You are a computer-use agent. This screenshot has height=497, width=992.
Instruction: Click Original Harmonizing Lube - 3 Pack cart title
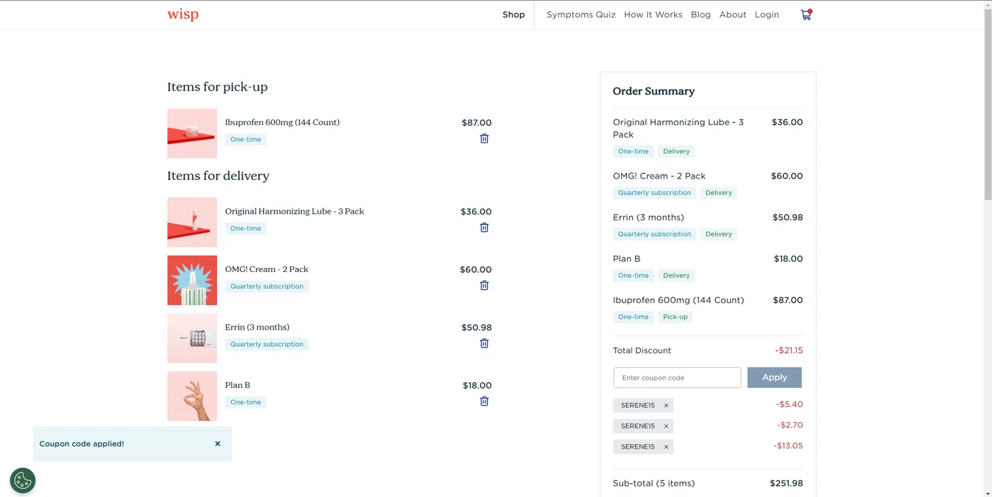pyautogui.click(x=294, y=211)
